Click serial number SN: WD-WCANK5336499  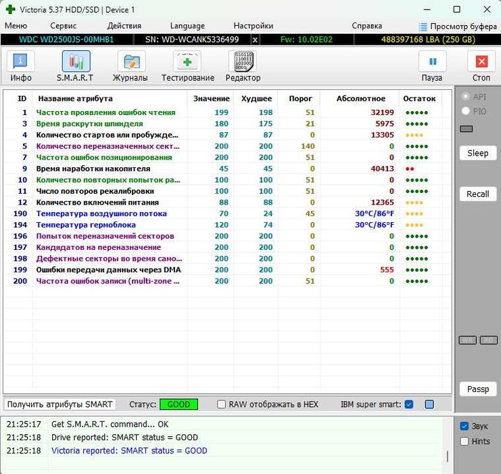click(x=192, y=40)
